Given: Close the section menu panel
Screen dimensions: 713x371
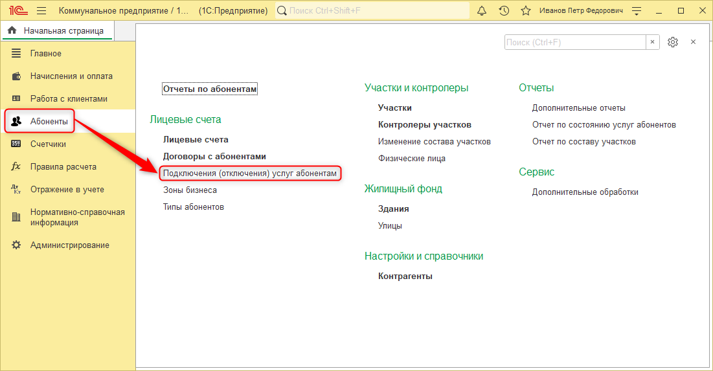Looking at the screenshot, I should pos(693,42).
